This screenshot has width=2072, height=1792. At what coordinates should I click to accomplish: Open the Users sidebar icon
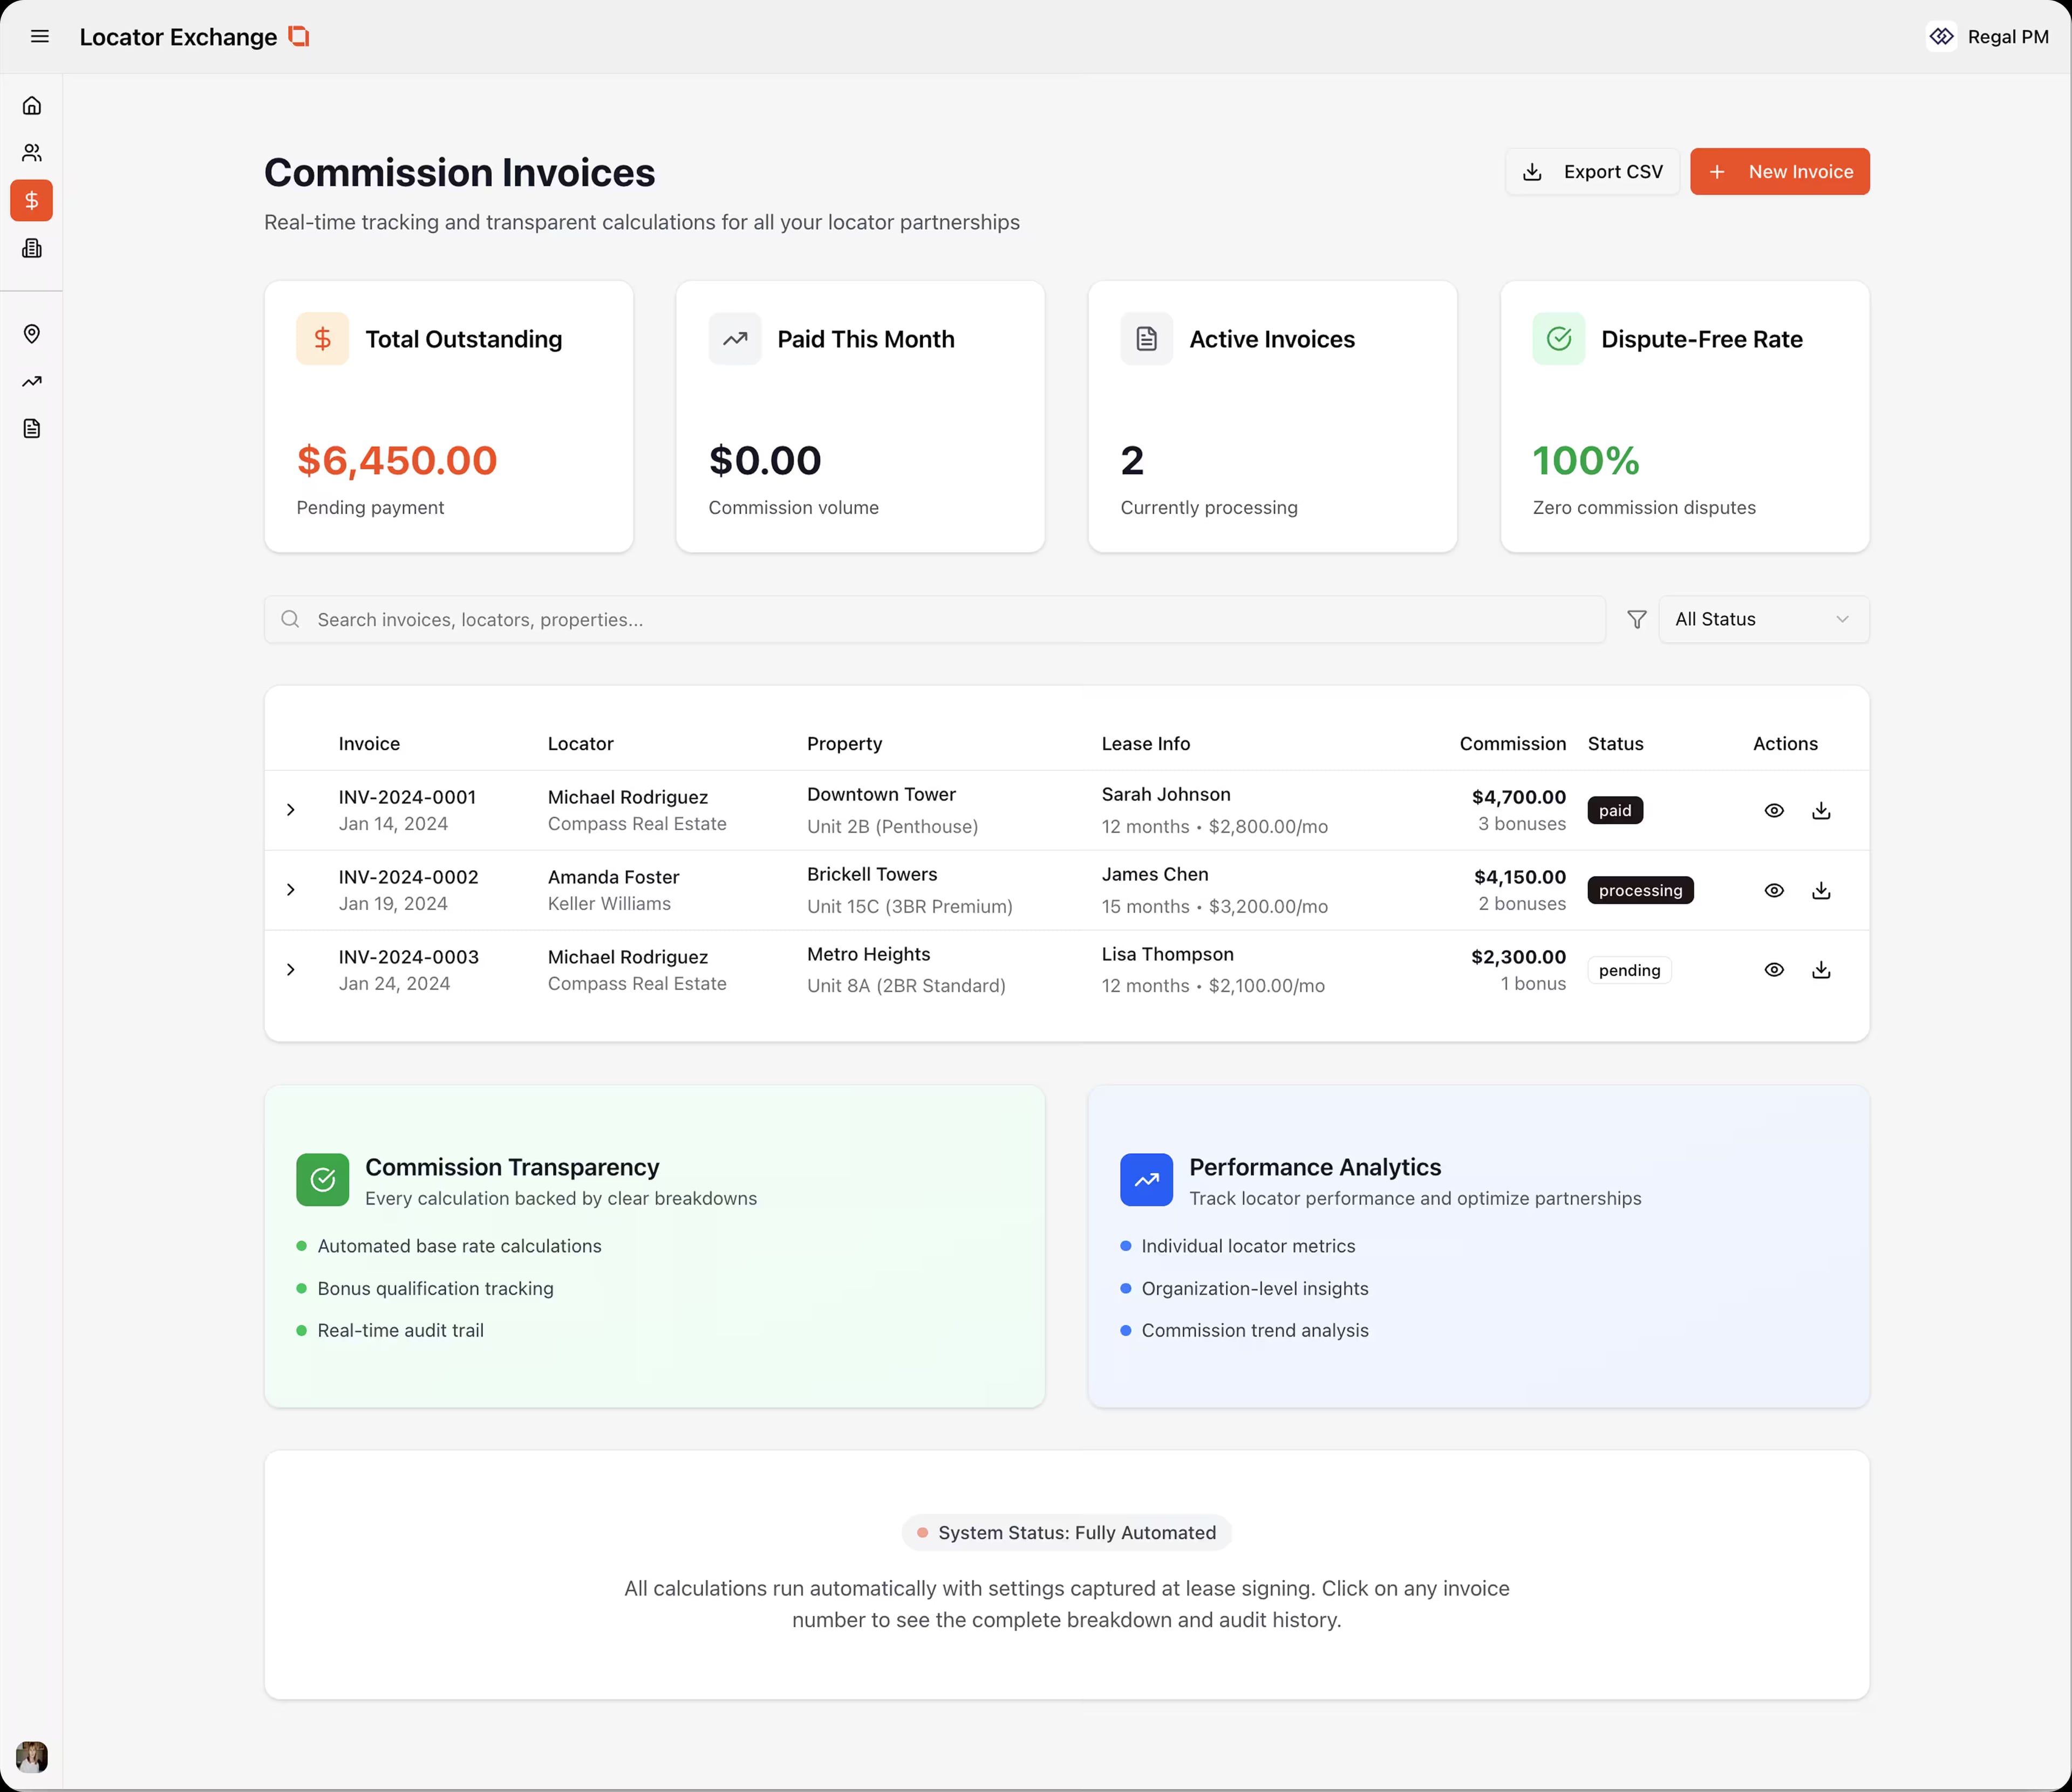[x=32, y=153]
